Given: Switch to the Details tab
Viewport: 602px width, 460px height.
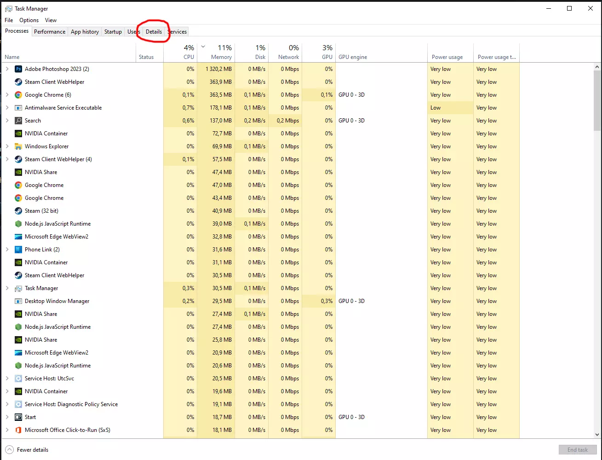Looking at the screenshot, I should point(154,32).
